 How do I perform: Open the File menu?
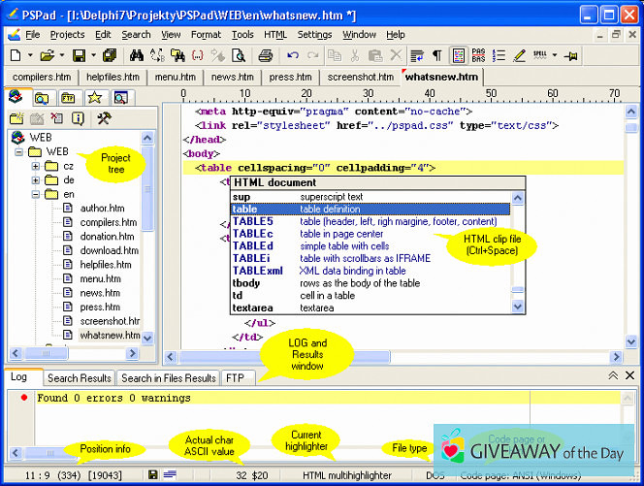point(32,35)
